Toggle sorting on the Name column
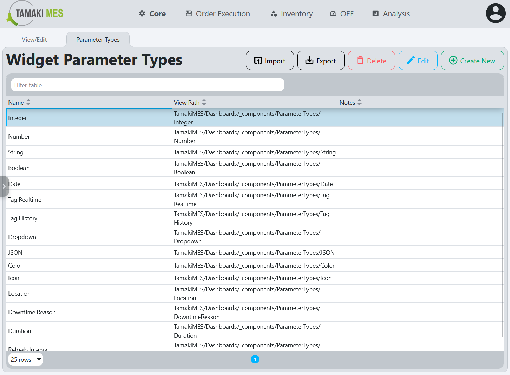Screen dimensions: 510x375 point(28,102)
